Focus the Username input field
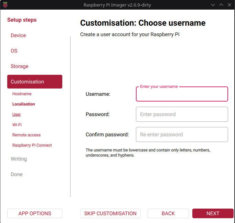Image resolution: width=235 pixels, height=223 pixels. [x=182, y=94]
